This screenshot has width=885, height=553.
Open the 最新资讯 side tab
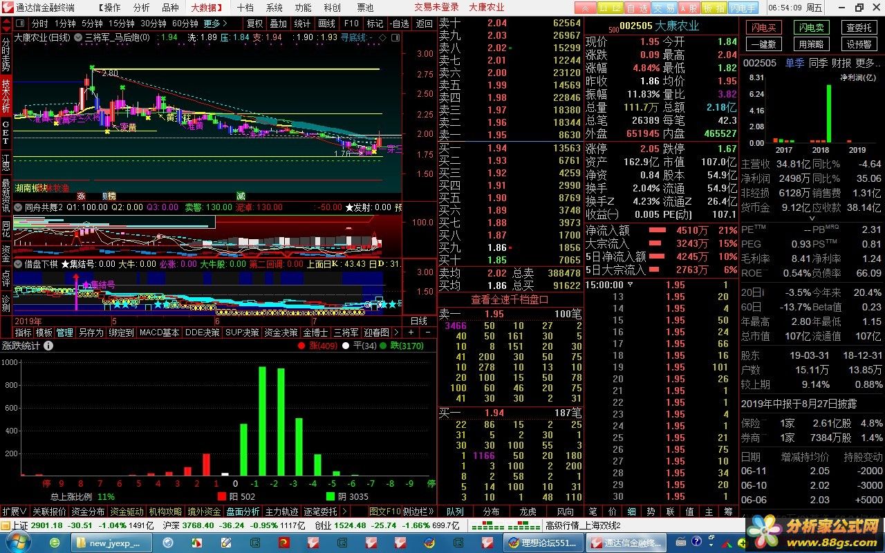click(x=6, y=196)
